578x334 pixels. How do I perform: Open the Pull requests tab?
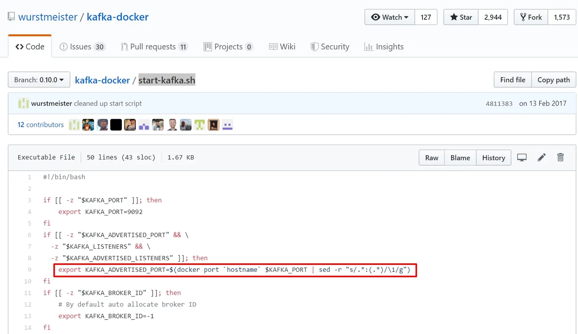(154, 47)
